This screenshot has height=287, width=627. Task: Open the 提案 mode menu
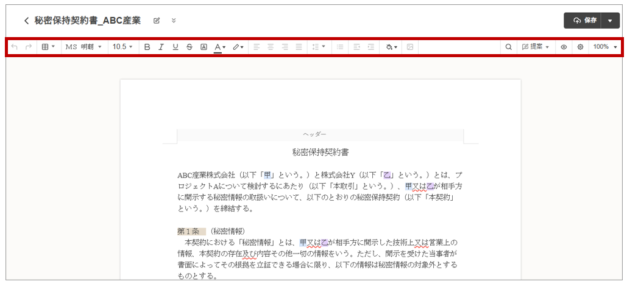click(x=536, y=47)
